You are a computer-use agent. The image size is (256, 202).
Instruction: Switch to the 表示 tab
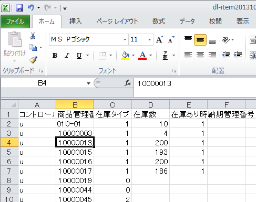(x=243, y=22)
